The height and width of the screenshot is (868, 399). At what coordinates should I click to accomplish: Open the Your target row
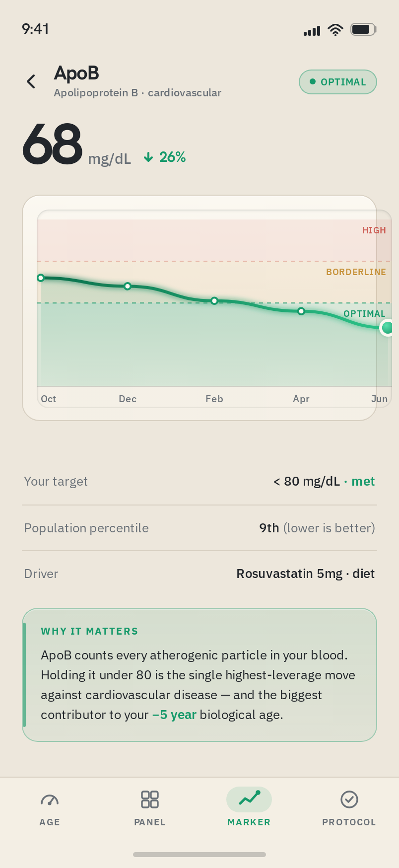199,482
